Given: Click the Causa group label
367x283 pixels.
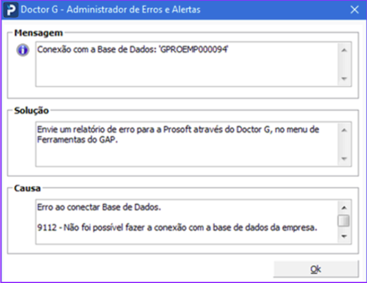Looking at the screenshot, I should [27, 188].
